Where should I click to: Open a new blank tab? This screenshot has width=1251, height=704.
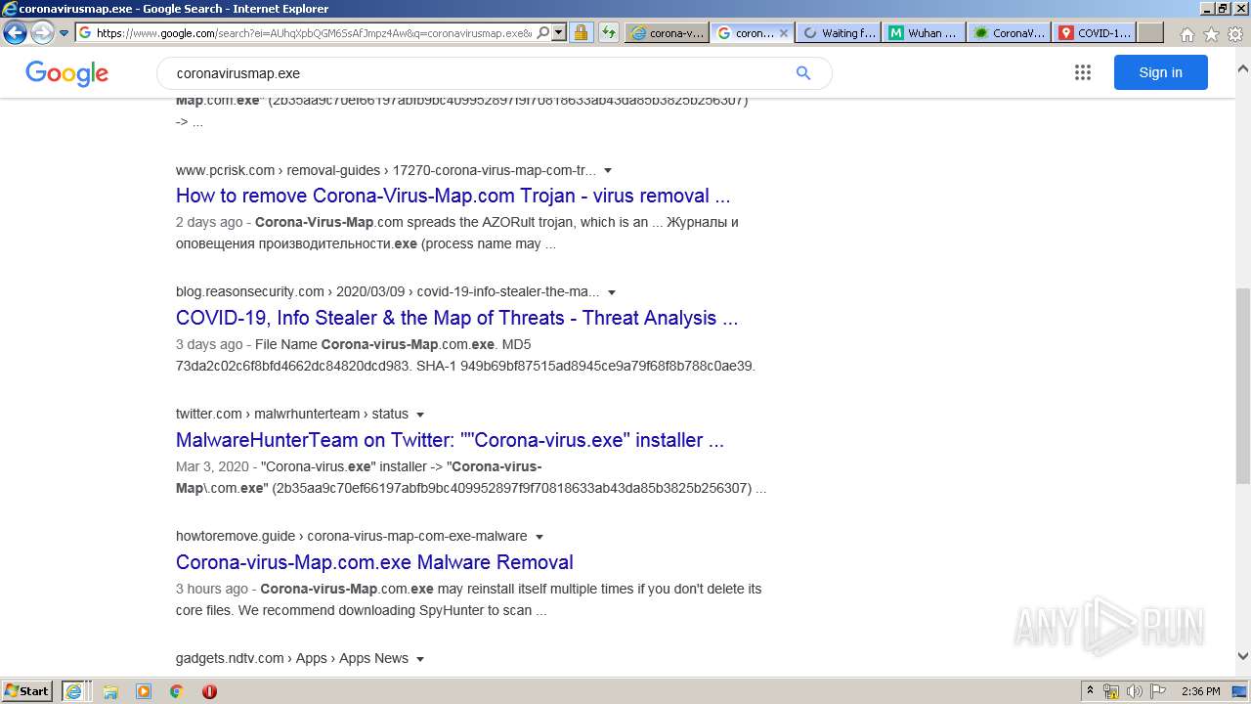[x=1150, y=32]
